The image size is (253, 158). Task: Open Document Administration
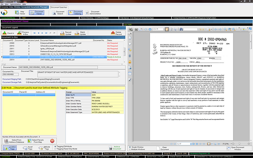pos(93,12)
